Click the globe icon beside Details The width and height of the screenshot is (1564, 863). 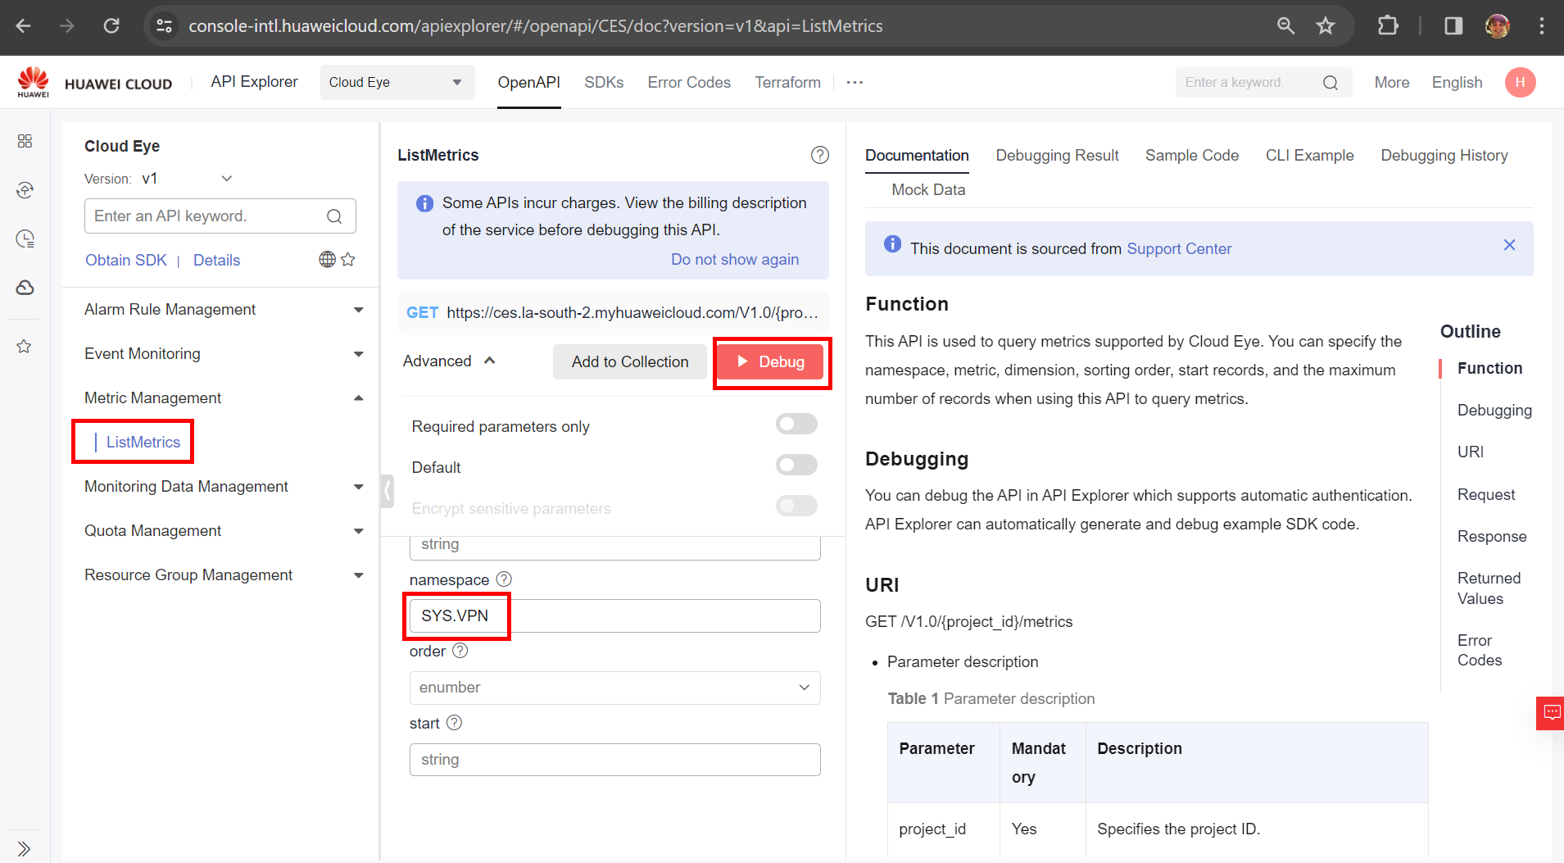click(x=327, y=260)
